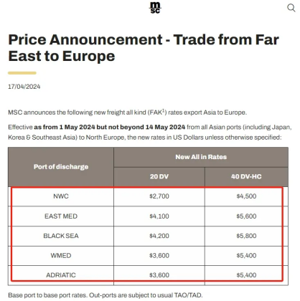Click the $5,800 Black Sea rate
The width and height of the screenshot is (300, 301).
pos(246,236)
